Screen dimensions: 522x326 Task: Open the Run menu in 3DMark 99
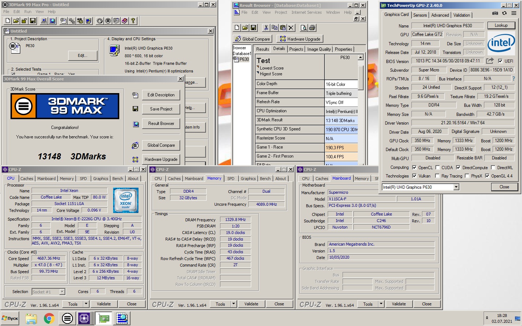tap(28, 12)
